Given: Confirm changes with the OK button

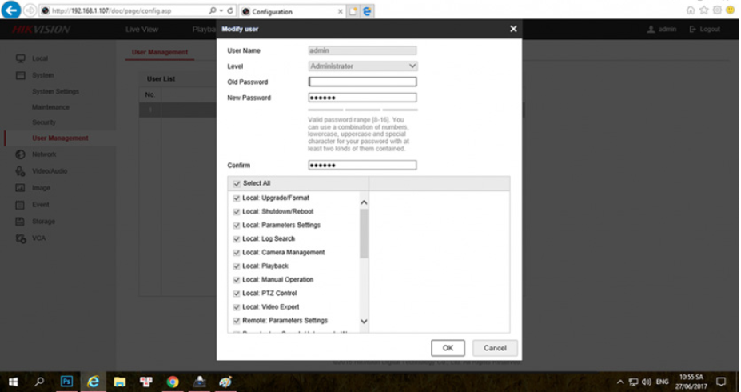Looking at the screenshot, I should (x=448, y=348).
